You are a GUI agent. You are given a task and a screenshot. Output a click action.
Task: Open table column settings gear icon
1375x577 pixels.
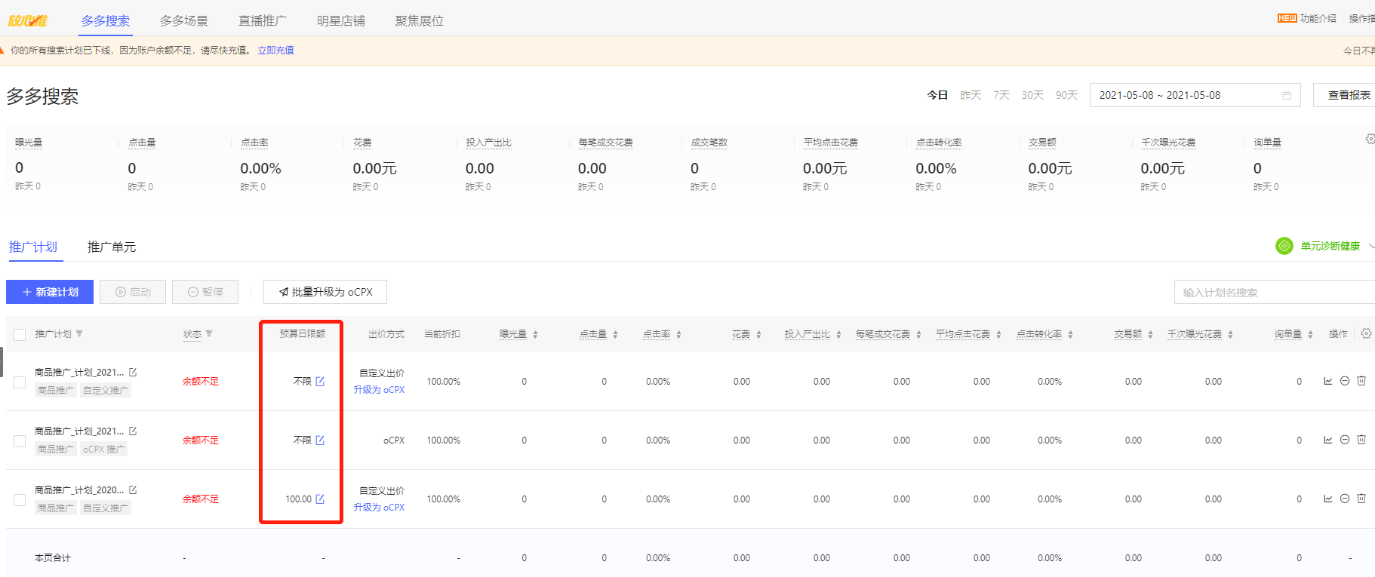tap(1366, 333)
